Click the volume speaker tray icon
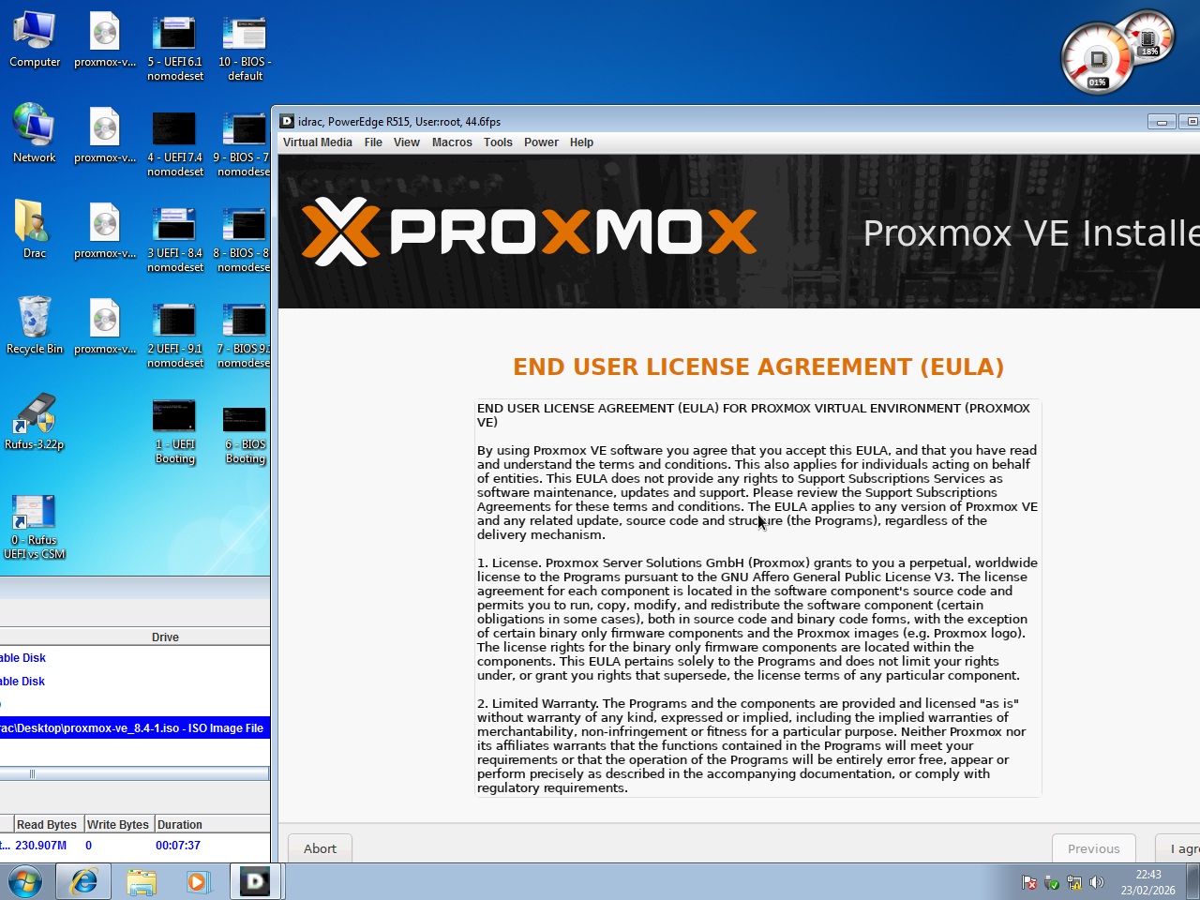The width and height of the screenshot is (1200, 900). tap(1097, 882)
